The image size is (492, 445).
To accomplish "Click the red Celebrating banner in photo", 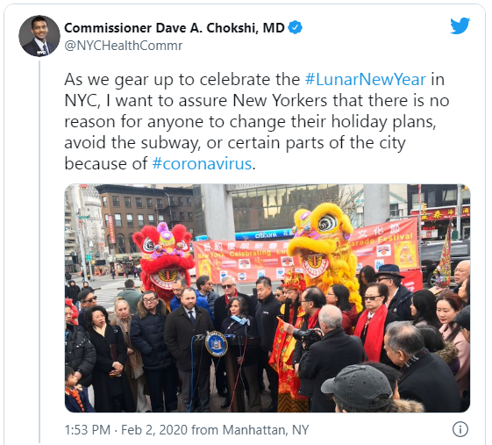I will point(243,261).
